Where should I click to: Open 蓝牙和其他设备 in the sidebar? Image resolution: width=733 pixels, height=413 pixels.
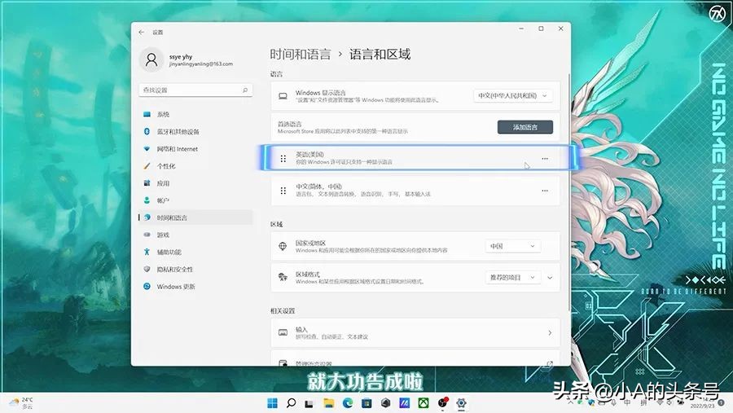coord(195,131)
